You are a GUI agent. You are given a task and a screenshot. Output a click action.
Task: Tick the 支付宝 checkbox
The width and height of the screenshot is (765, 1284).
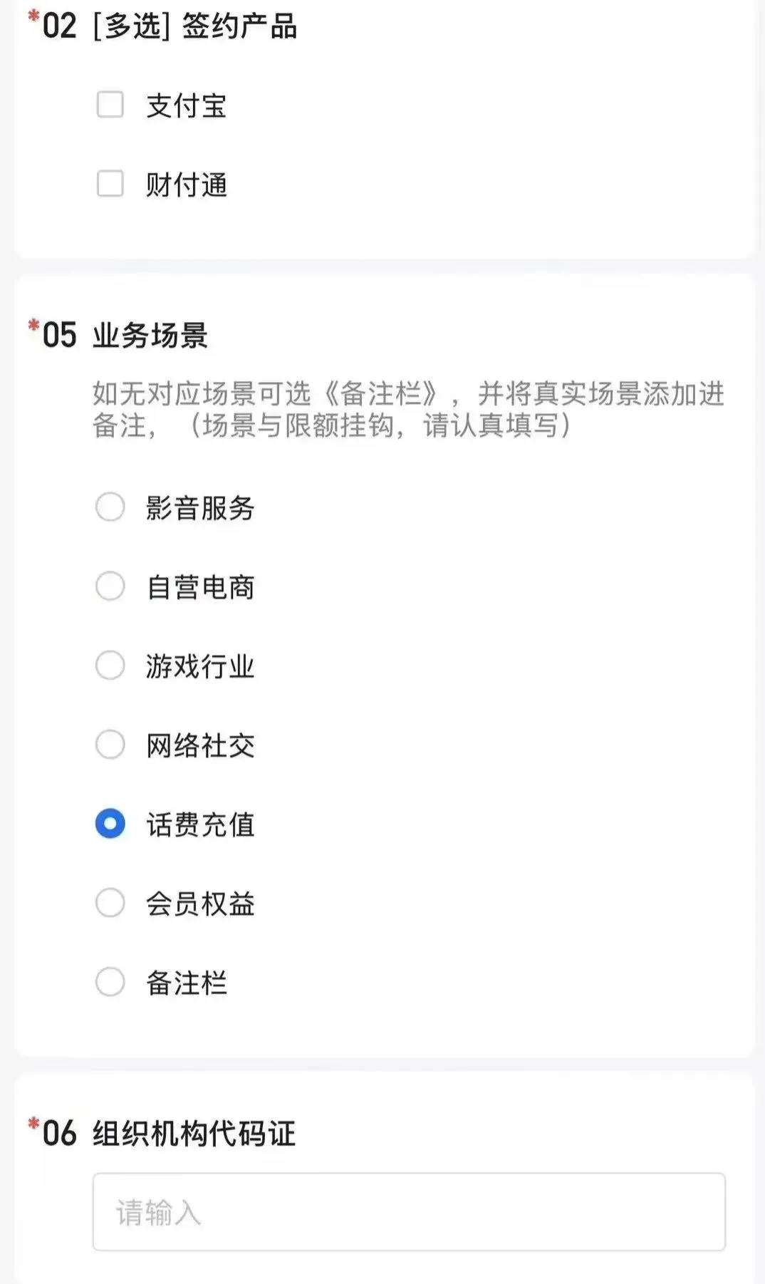tap(110, 105)
